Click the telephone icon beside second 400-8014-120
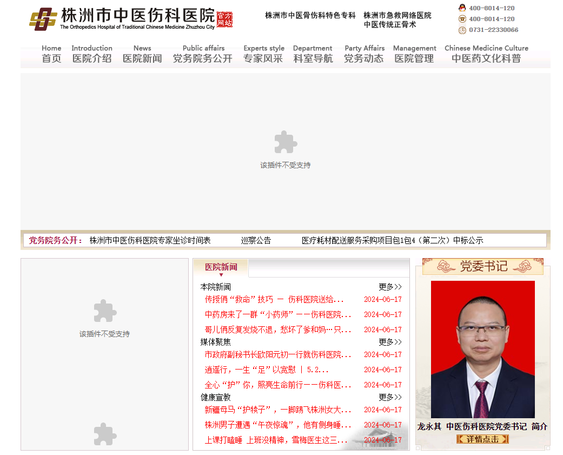Image resolution: width=563 pixels, height=455 pixels. (462, 19)
